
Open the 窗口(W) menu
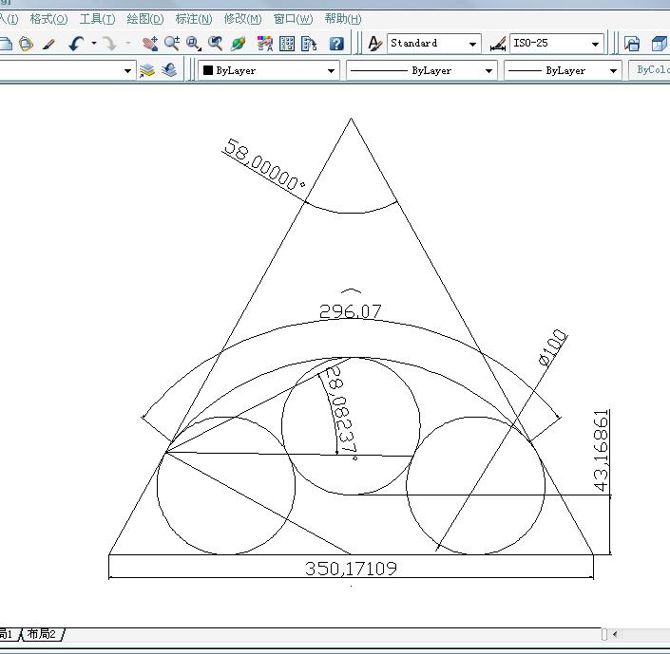point(293,19)
